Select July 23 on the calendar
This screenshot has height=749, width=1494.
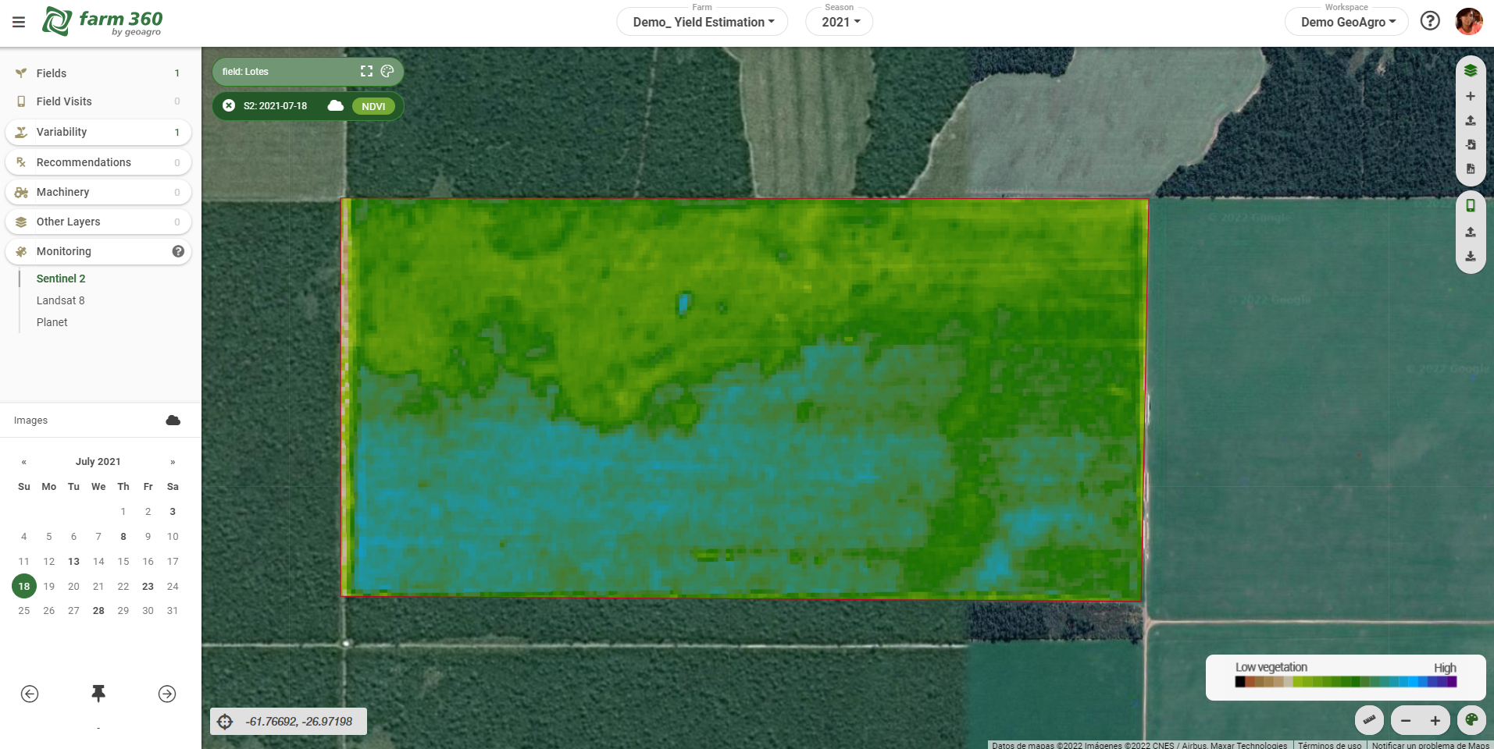[148, 586]
